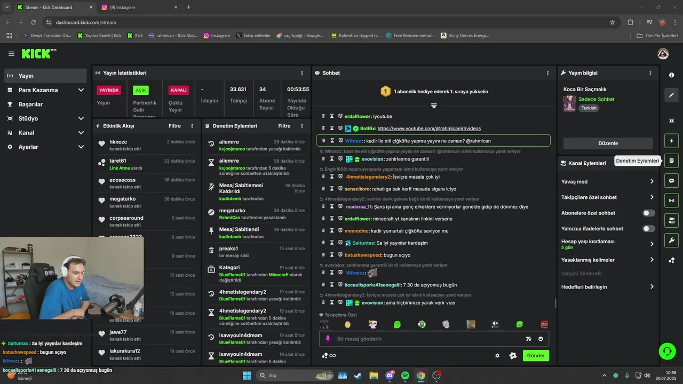
Task: Click the profile avatar at top right
Action: (x=663, y=54)
